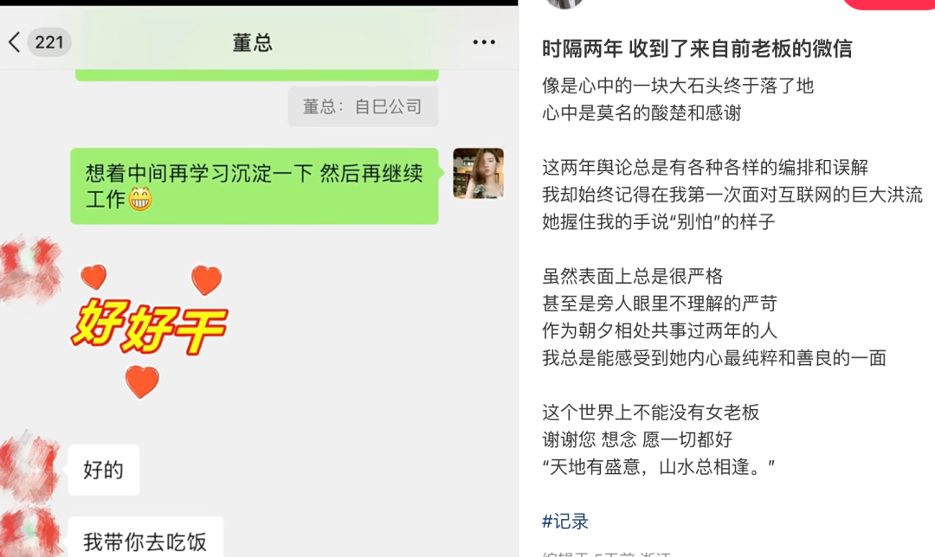Tap blurred avatar beside 我带你去吃饭
935x557 pixels.
[29, 533]
